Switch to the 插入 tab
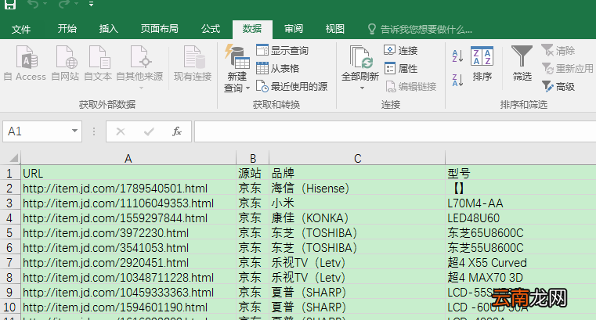Viewport: 596px width, 320px height. 108,29
